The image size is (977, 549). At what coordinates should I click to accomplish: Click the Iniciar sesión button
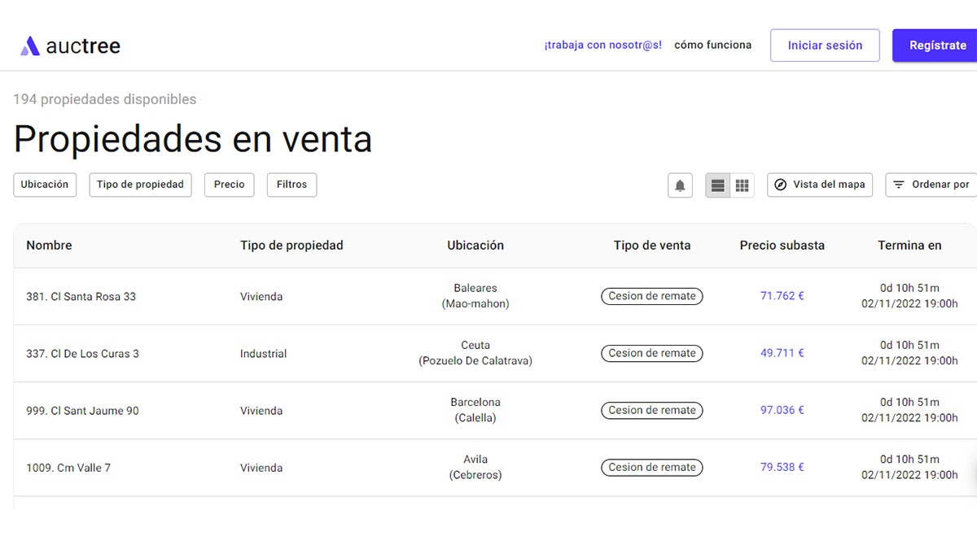click(x=825, y=45)
